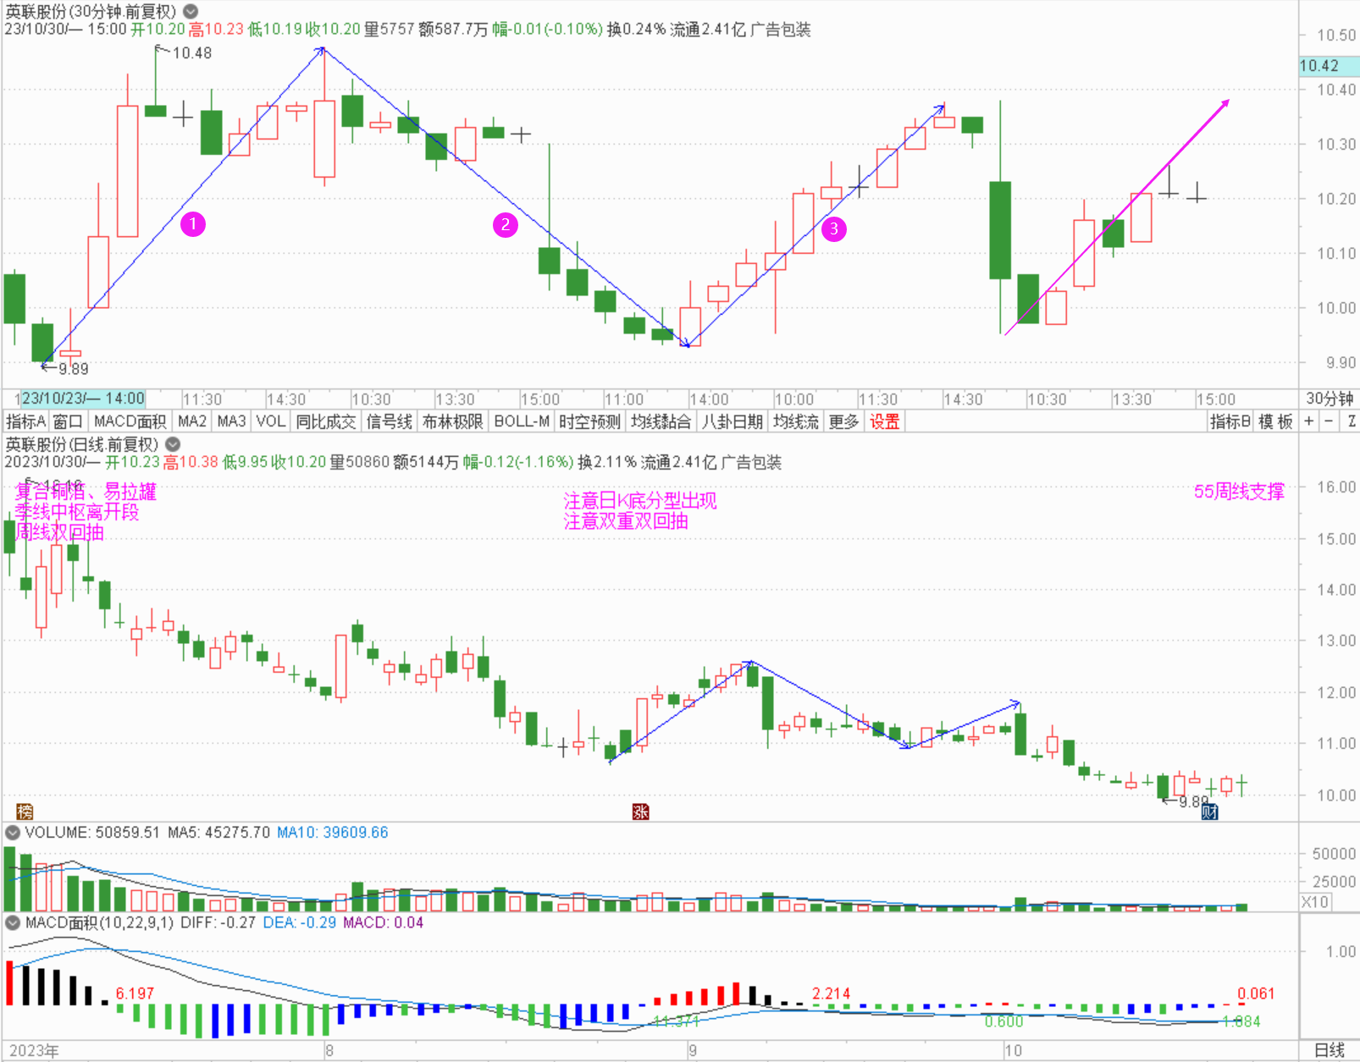1360x1062 pixels.
Task: Select the 指标B tab
Action: (x=1230, y=421)
